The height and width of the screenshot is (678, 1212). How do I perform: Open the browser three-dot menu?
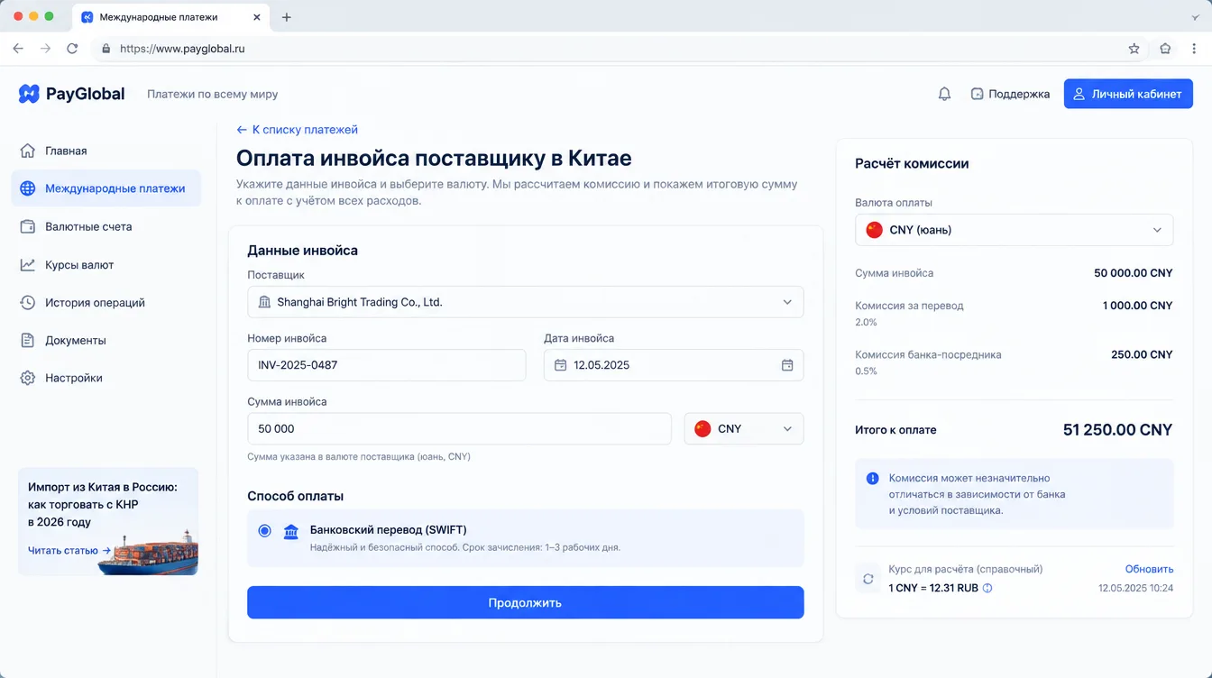(1195, 49)
